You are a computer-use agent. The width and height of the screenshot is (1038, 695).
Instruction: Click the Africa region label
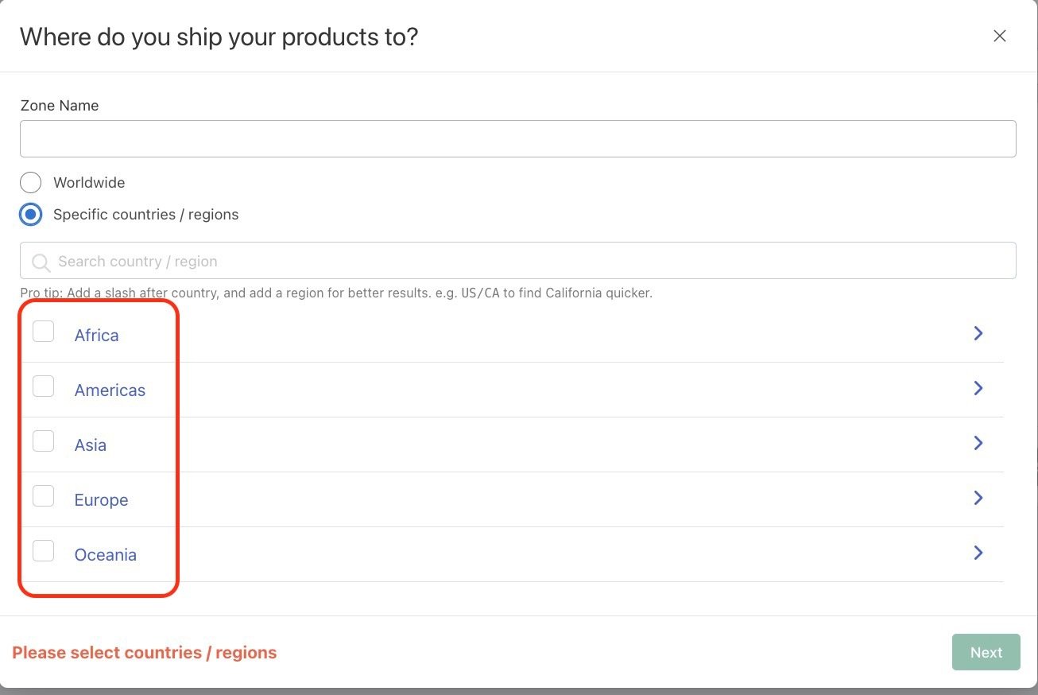pos(96,336)
